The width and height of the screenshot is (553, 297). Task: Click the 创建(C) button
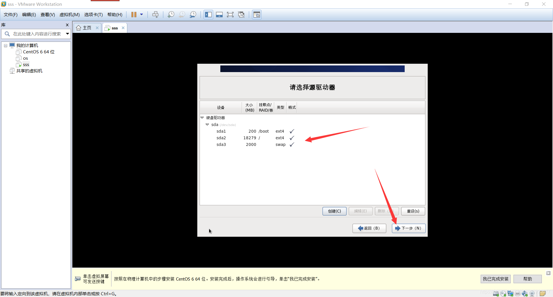click(334, 211)
